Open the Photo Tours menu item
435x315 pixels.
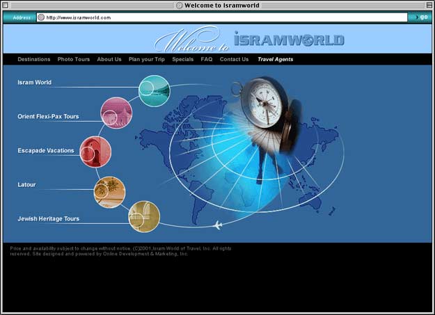[74, 60]
